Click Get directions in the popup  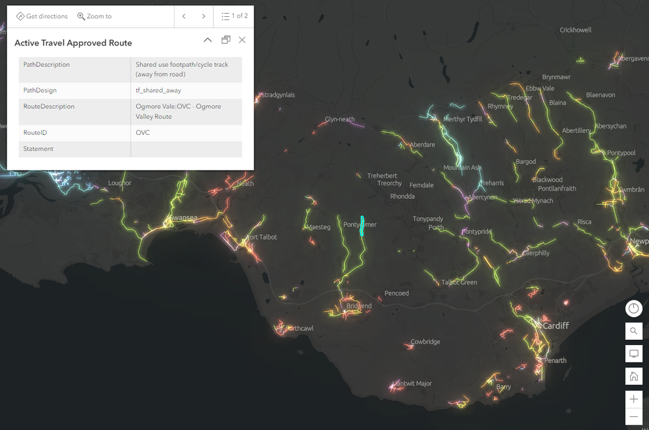(x=42, y=16)
